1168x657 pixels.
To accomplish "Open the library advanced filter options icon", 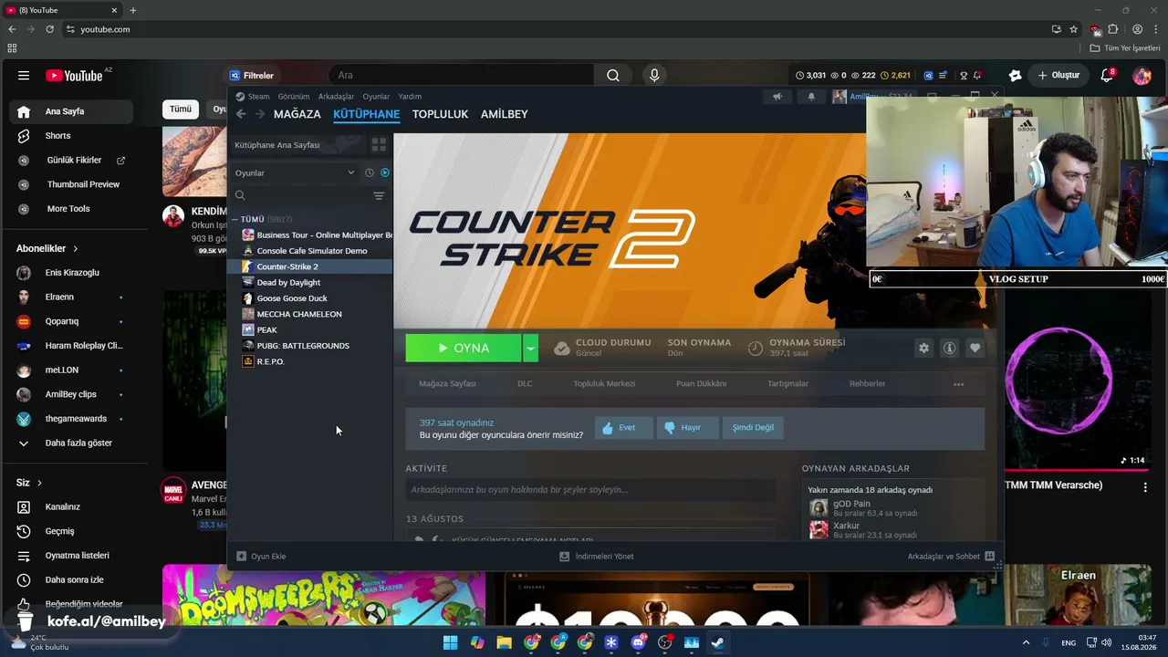I will click(379, 195).
